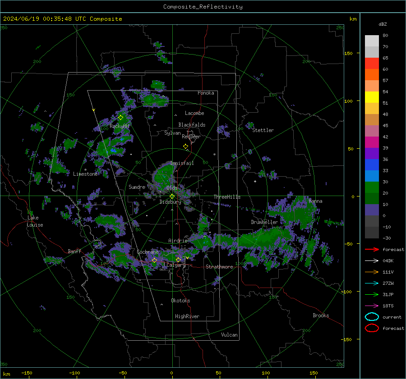Click the RockyMH label

[119, 126]
